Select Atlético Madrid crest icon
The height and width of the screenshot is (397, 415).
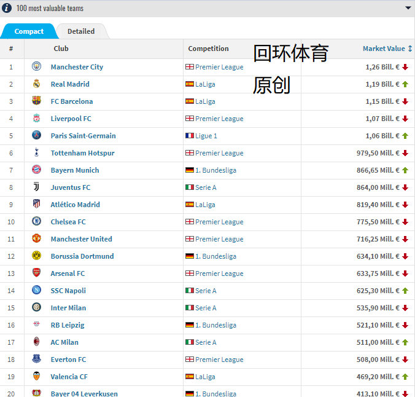point(36,204)
